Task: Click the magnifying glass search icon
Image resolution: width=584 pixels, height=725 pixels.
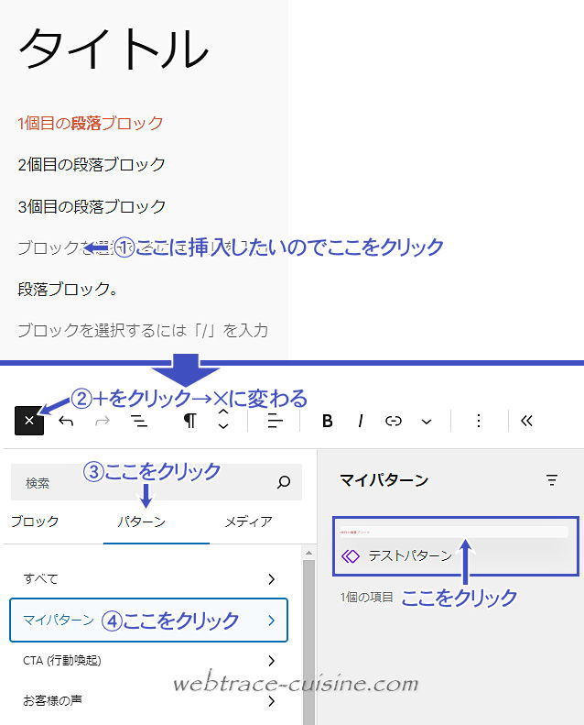Action: (284, 482)
